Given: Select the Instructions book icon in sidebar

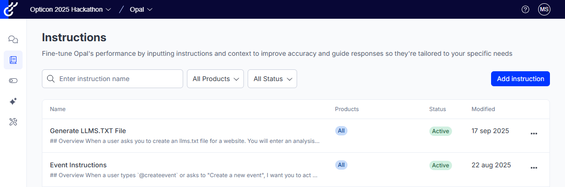Looking at the screenshot, I should point(13,60).
